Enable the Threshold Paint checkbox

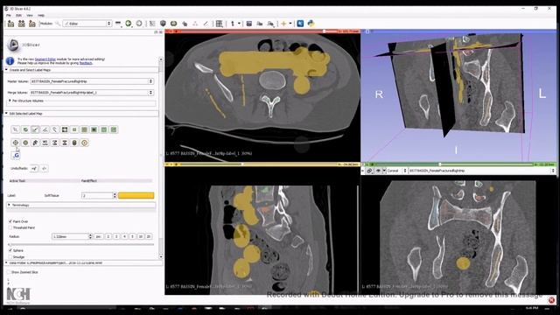pos(10,227)
